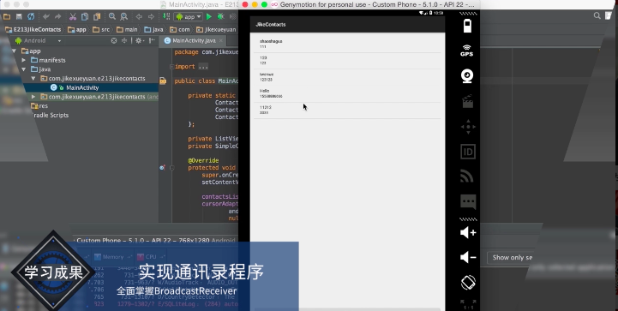
Task: Increase emulator volume with speaker plus icon
Action: tap(468, 232)
